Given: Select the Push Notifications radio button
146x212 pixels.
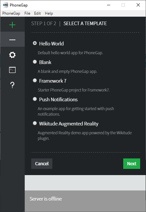Looking at the screenshot, I should tap(35, 99).
